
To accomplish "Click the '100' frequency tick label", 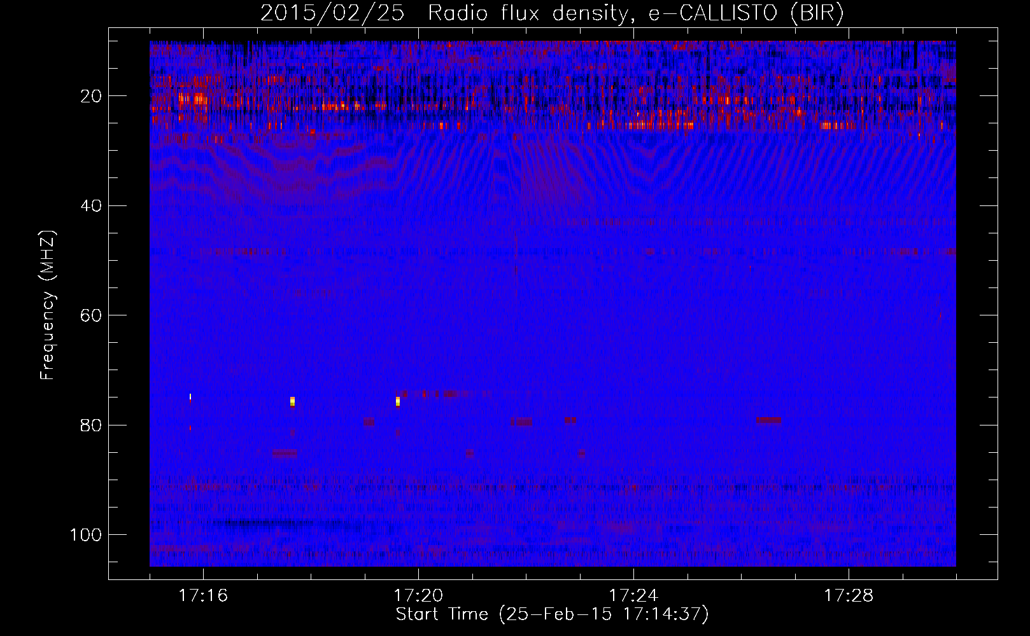I will [86, 535].
